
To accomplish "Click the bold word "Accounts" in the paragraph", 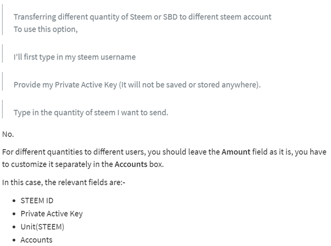I will pos(131,164).
